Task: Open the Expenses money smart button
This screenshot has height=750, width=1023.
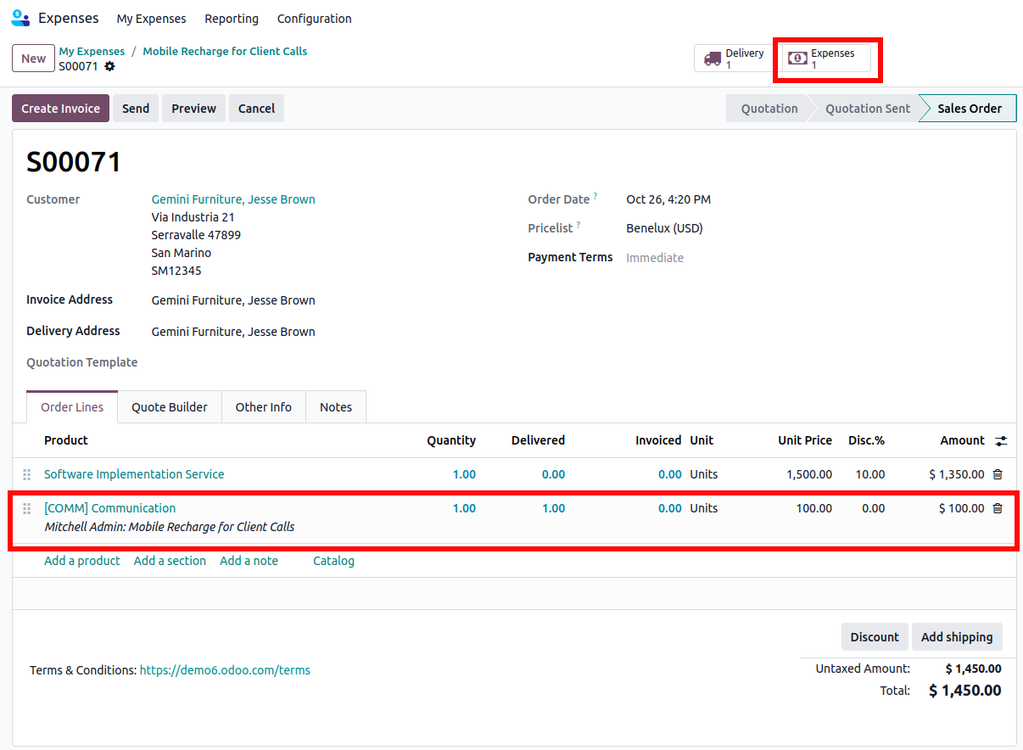Action: pos(826,59)
